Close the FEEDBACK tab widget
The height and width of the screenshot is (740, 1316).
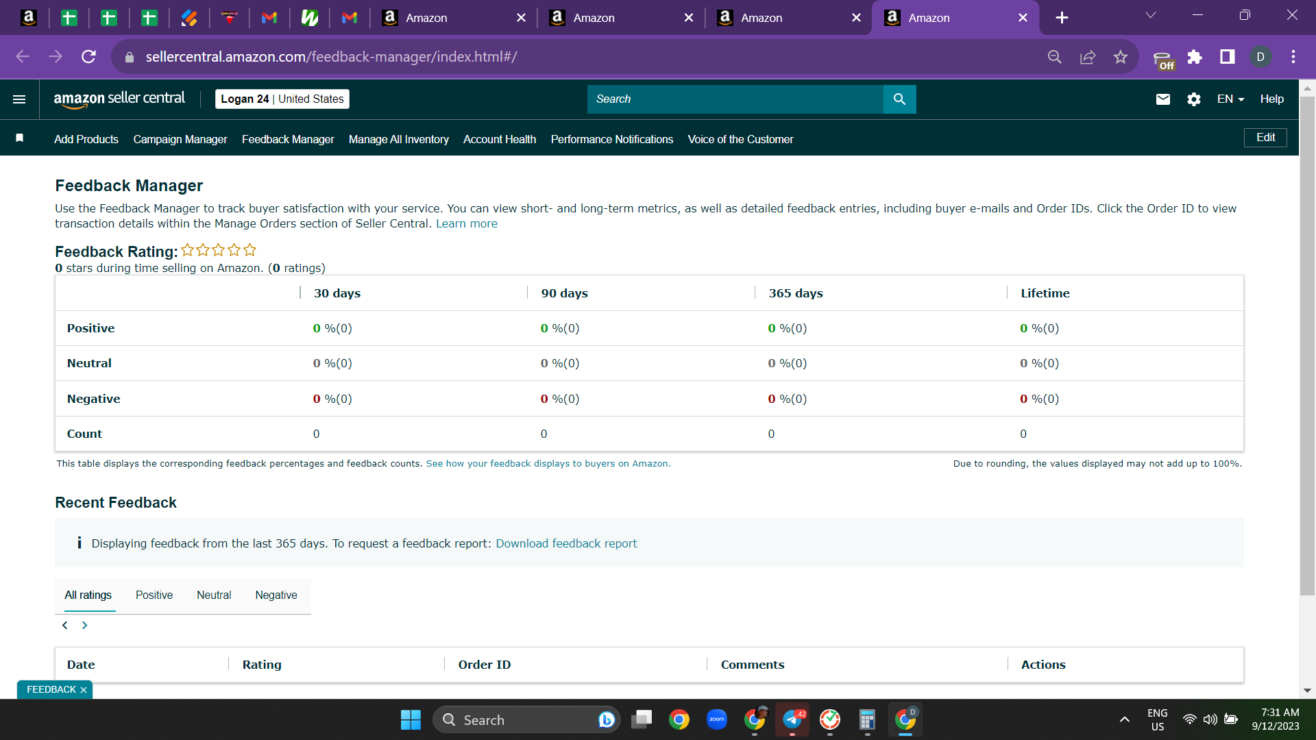pyautogui.click(x=84, y=690)
